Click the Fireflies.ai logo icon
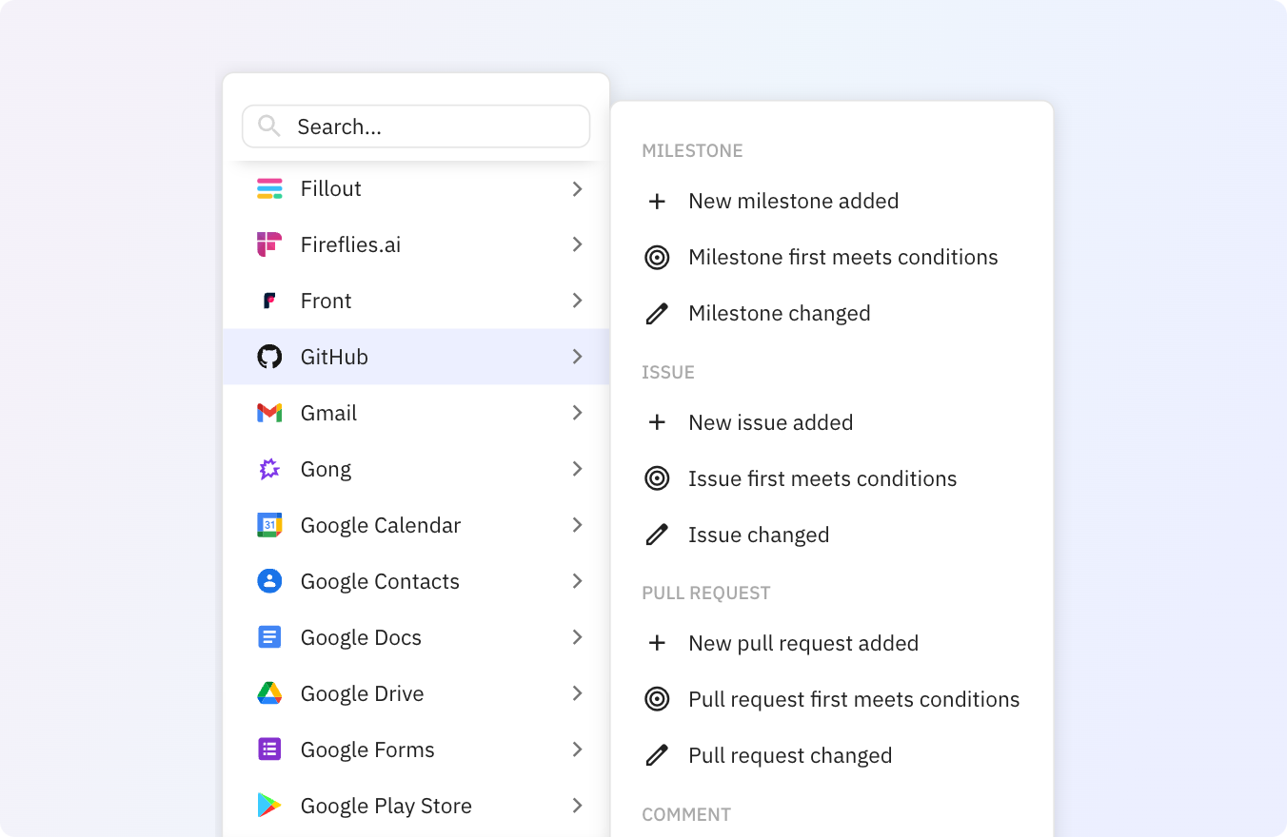 click(269, 244)
